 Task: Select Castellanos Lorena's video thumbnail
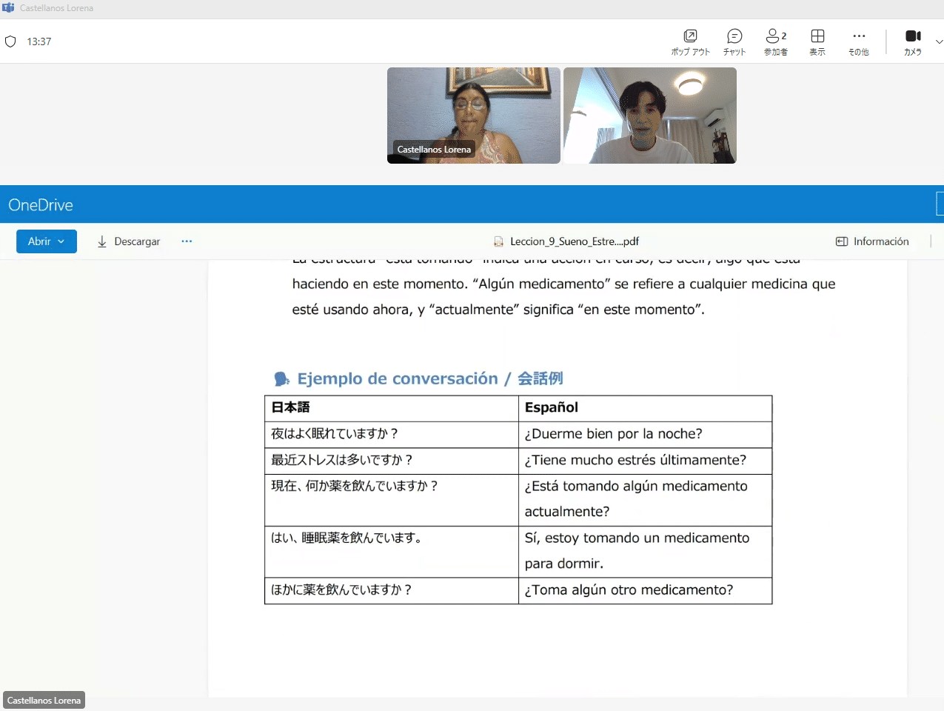tap(474, 116)
